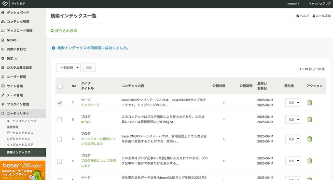Select プラグイン管理 in the sidebar
This screenshot has height=180, width=333.
pyautogui.click(x=18, y=104)
